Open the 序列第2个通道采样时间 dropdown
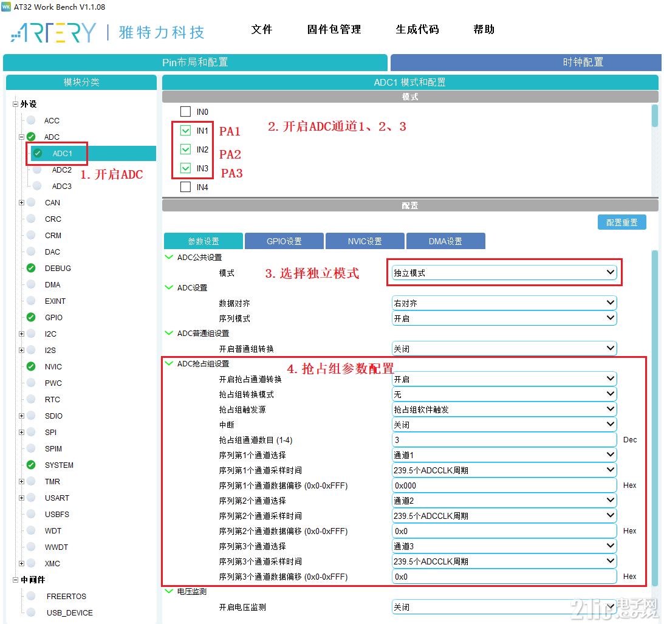This screenshot has height=624, width=664. [504, 516]
